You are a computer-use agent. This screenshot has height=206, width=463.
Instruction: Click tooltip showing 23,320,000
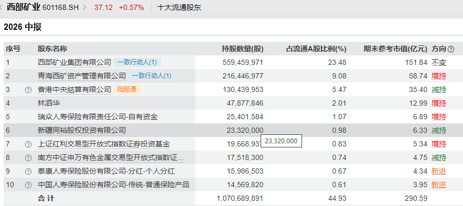(282, 141)
